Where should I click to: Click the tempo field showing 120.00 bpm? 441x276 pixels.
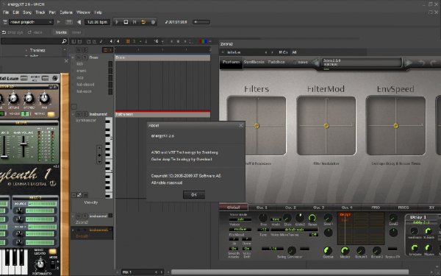coord(97,22)
